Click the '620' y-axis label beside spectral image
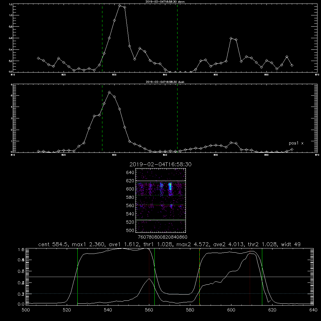The image size is (321, 321). (x=130, y=181)
